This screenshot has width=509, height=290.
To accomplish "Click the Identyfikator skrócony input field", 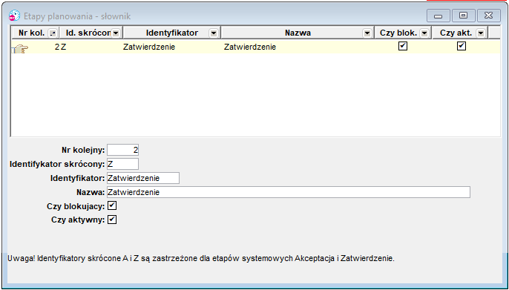I will [122, 164].
